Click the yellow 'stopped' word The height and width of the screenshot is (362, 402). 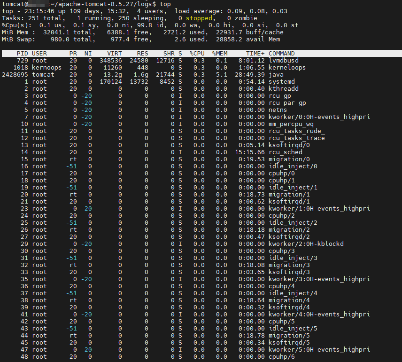click(x=199, y=18)
